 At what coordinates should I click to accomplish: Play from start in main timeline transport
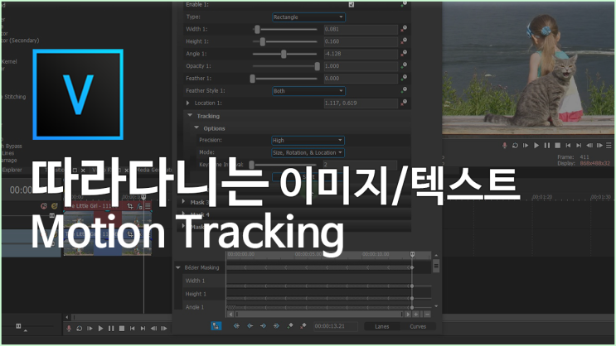click(x=90, y=329)
